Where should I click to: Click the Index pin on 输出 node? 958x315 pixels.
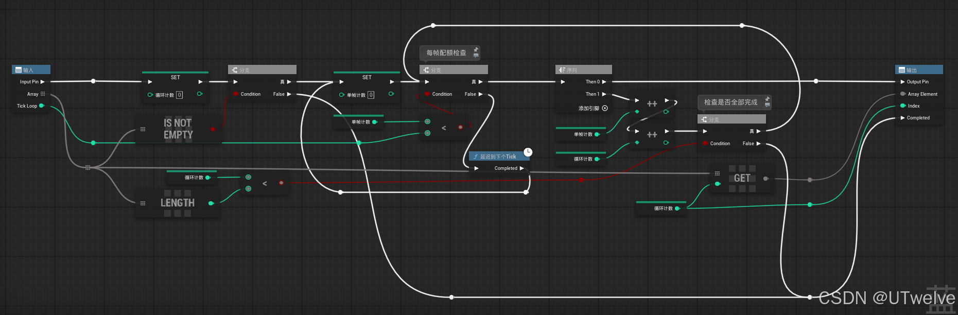tap(903, 106)
